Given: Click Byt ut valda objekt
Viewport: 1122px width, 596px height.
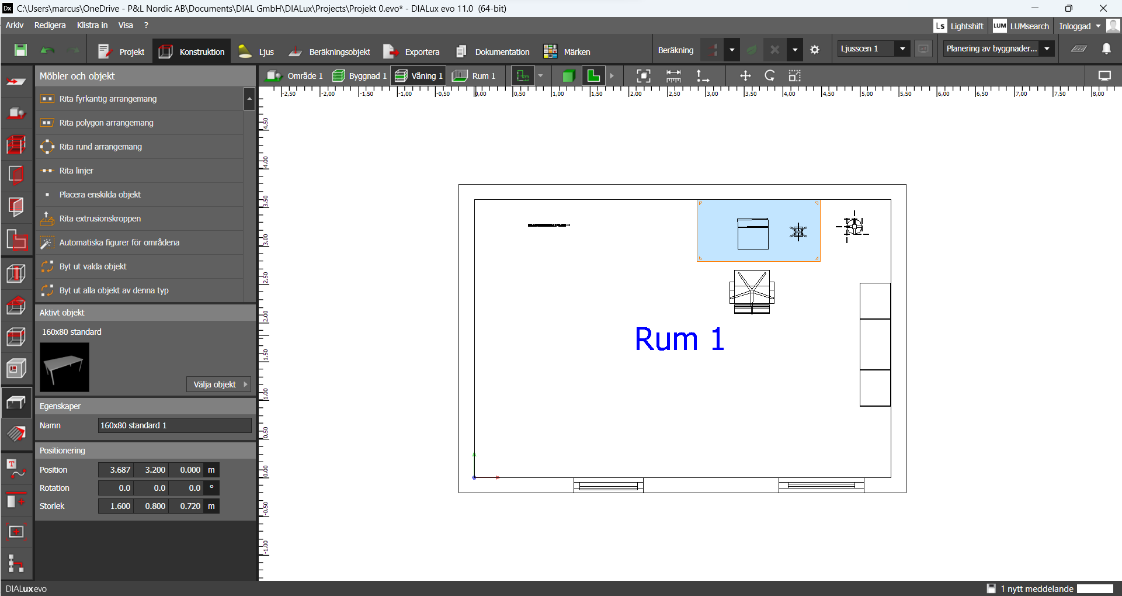Looking at the screenshot, I should click(140, 266).
